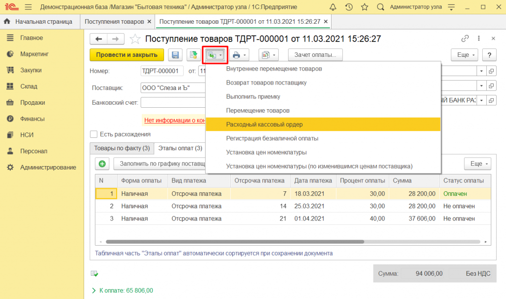Switch to the 'Товары по факту (3)' tab

point(122,148)
